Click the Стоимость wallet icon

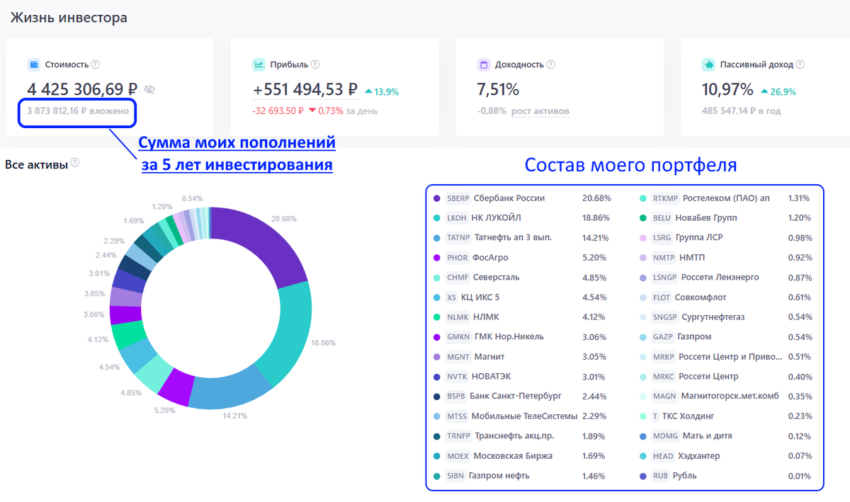click(x=33, y=64)
